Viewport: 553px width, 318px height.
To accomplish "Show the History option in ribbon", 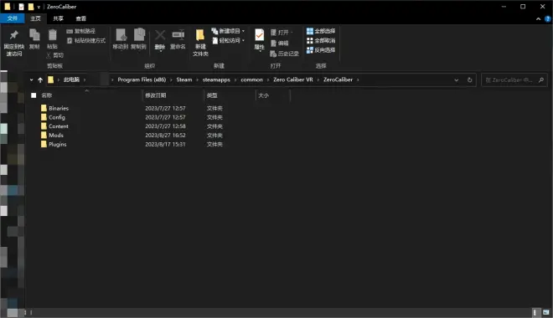I will (x=284, y=54).
